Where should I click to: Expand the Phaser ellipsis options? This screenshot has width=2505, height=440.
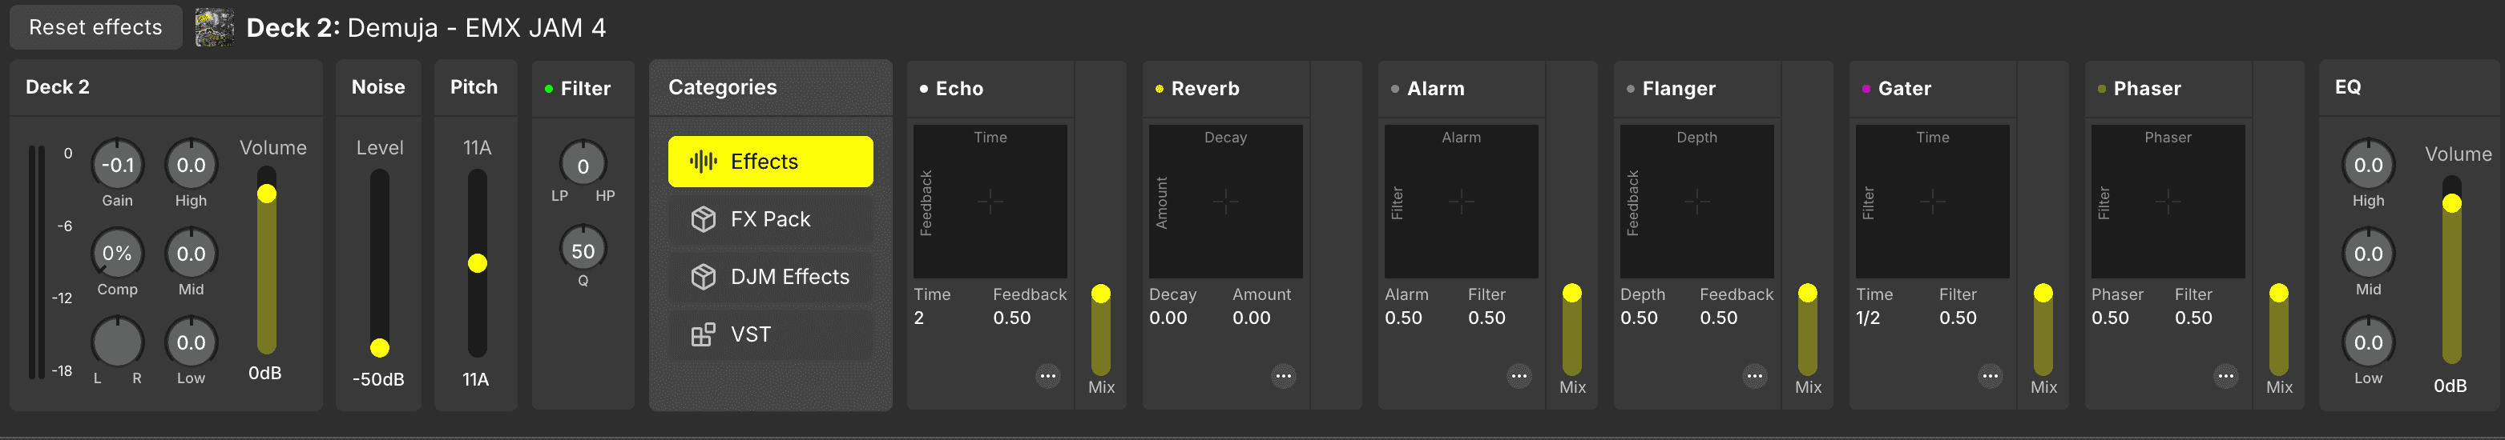point(2225,376)
